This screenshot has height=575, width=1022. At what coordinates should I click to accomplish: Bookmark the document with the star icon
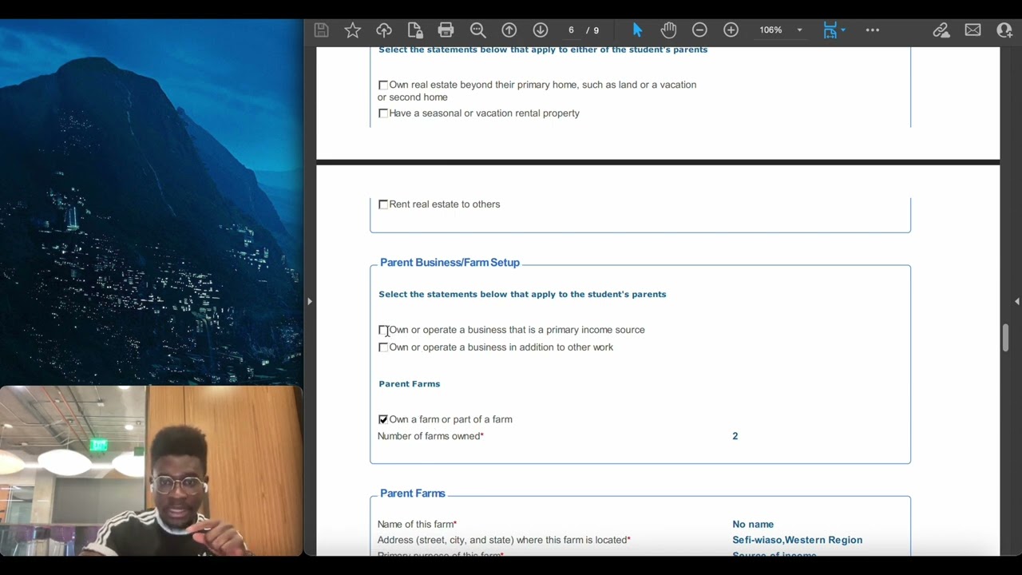pyautogui.click(x=352, y=30)
